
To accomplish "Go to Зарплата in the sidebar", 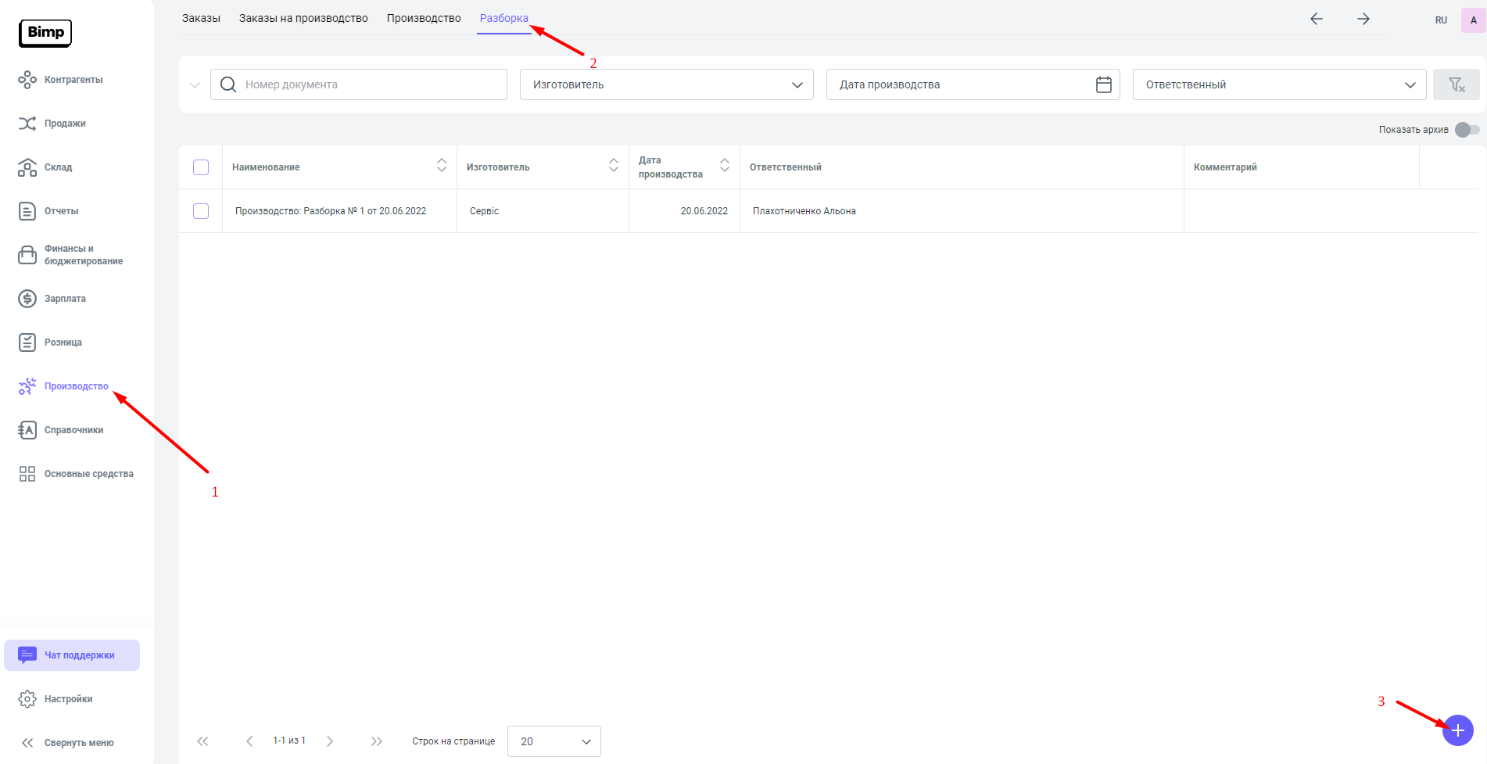I will click(x=65, y=299).
